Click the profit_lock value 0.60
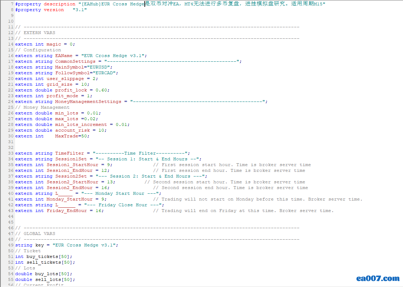Screen dimensions: 403x287 click(x=102, y=90)
